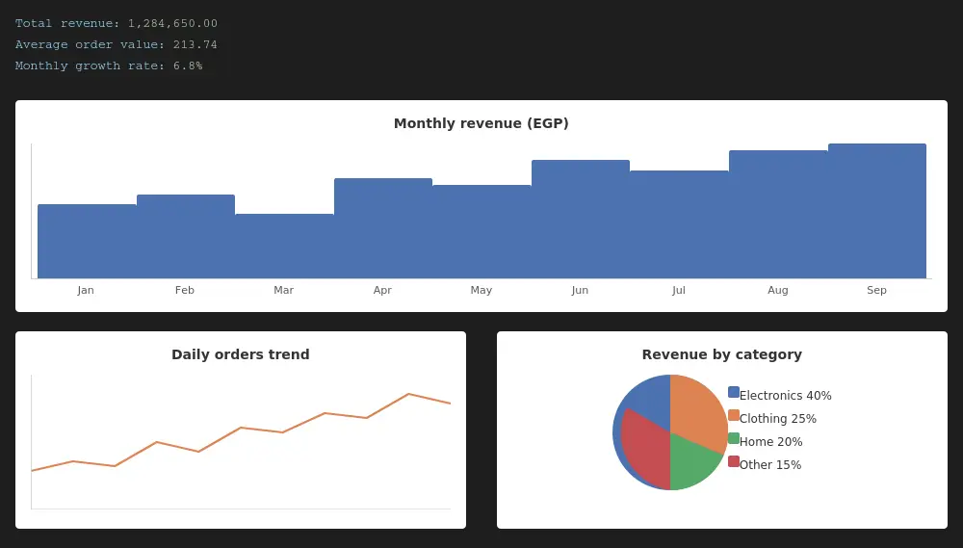Click the Monthly revenue (EGP) chart title
Viewport: 963px width, 548px height.
coord(481,123)
